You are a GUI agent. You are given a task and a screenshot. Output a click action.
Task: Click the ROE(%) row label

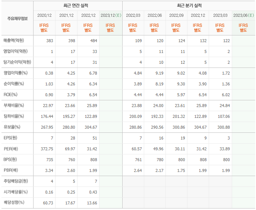pyautogui.click(x=10, y=95)
